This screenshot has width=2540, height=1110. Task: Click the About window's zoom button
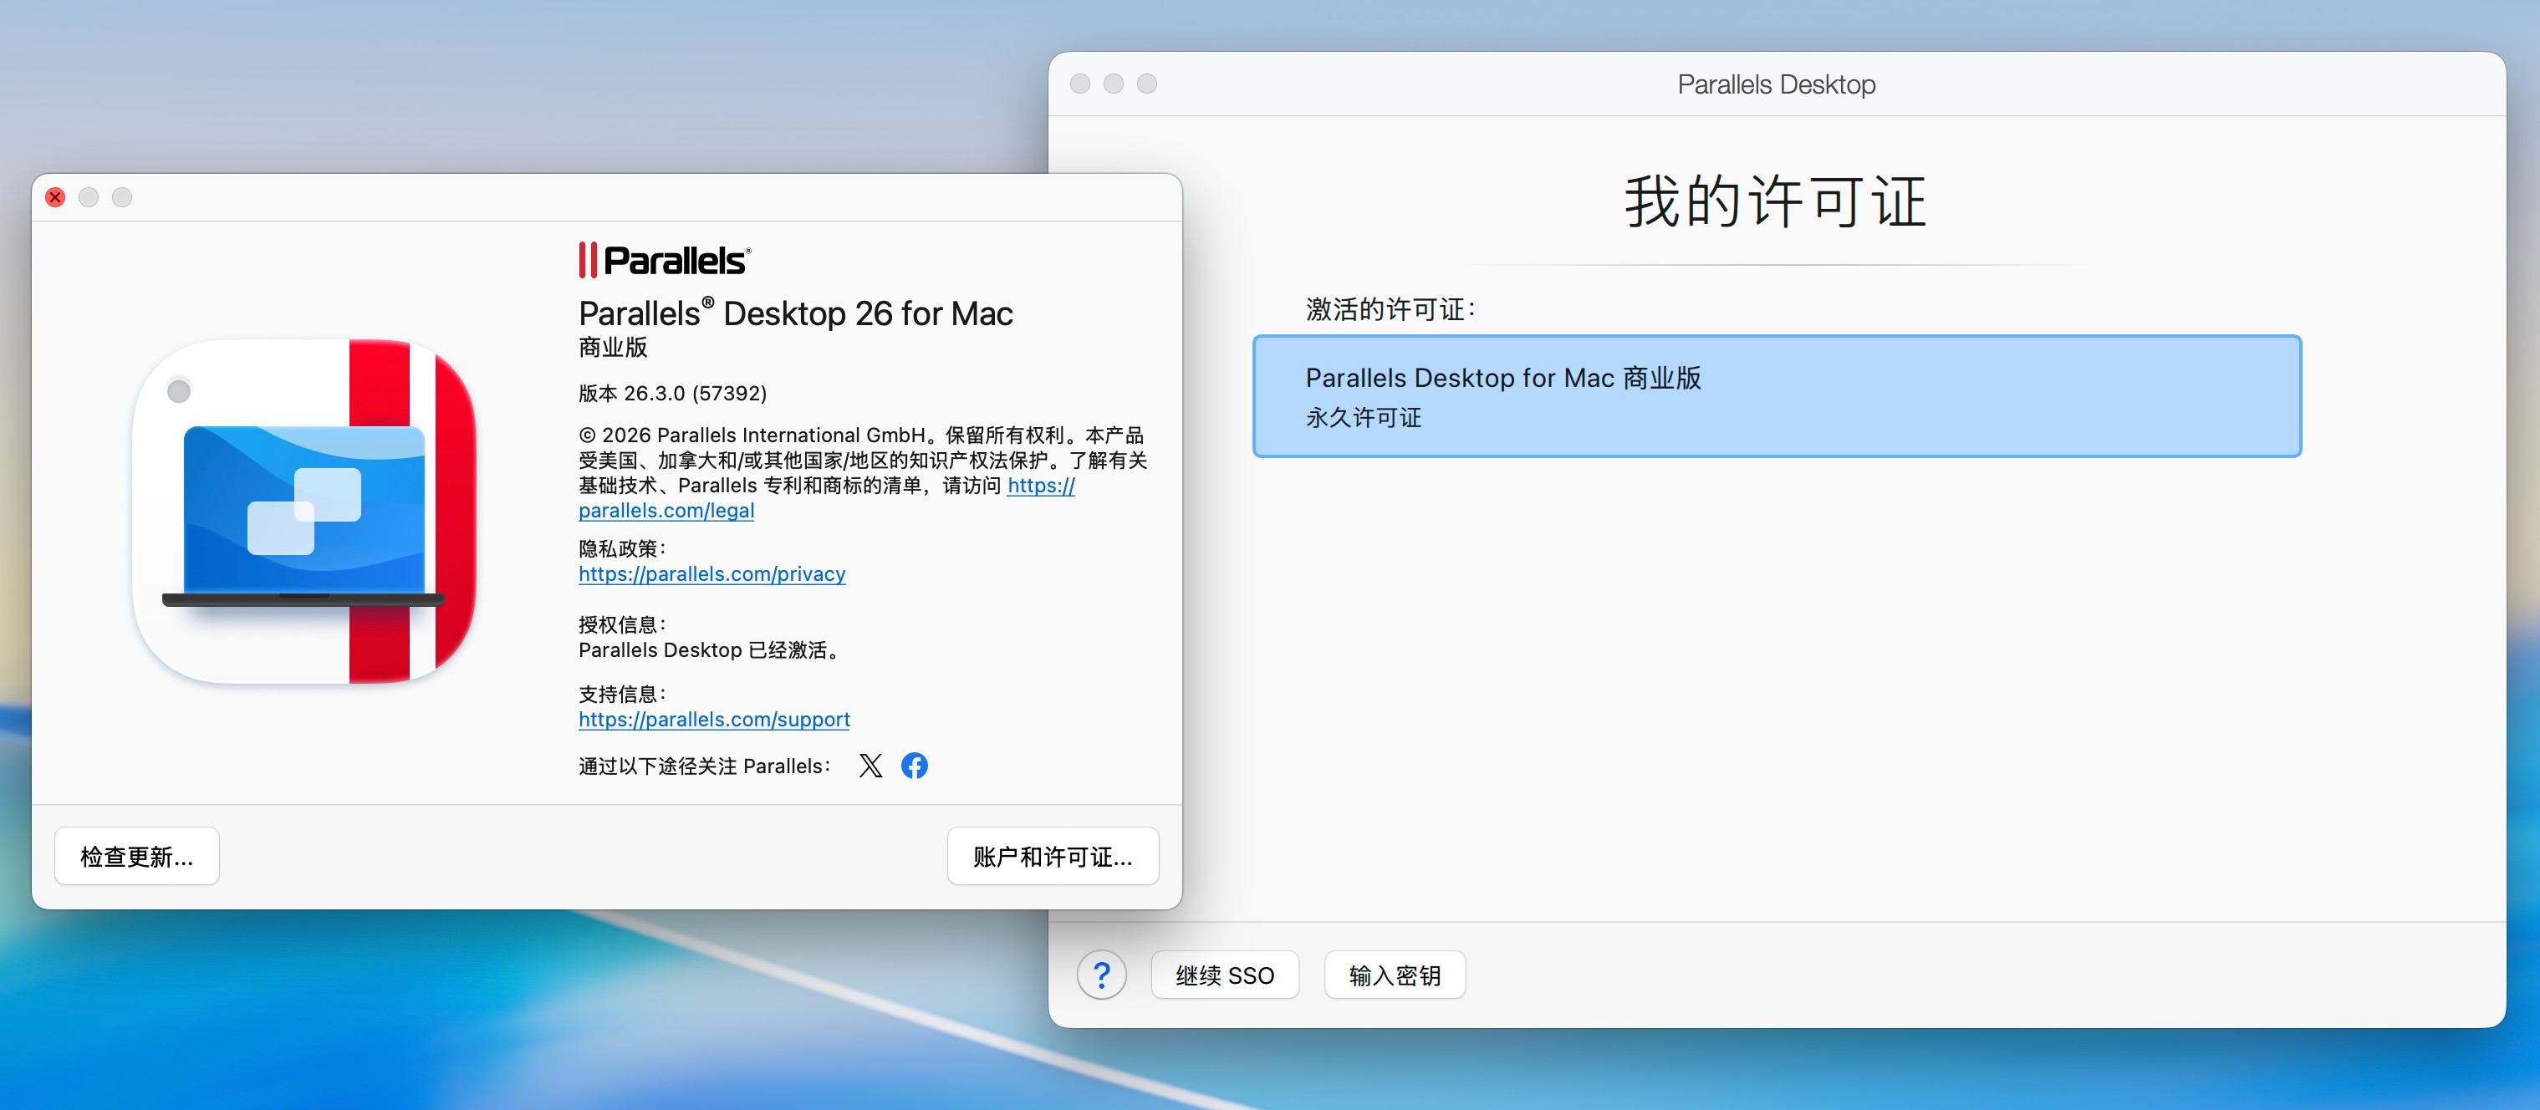[122, 197]
